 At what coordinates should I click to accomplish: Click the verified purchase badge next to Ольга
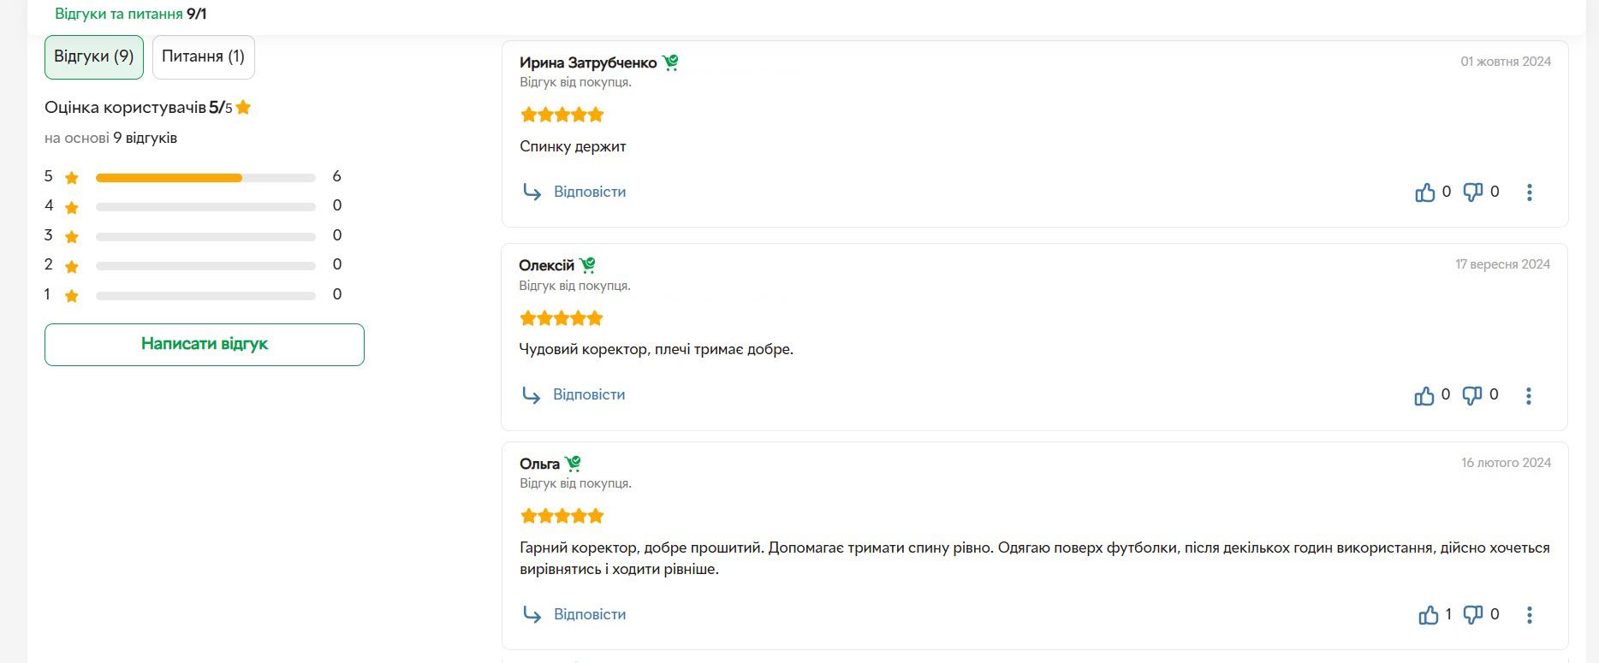(x=573, y=464)
